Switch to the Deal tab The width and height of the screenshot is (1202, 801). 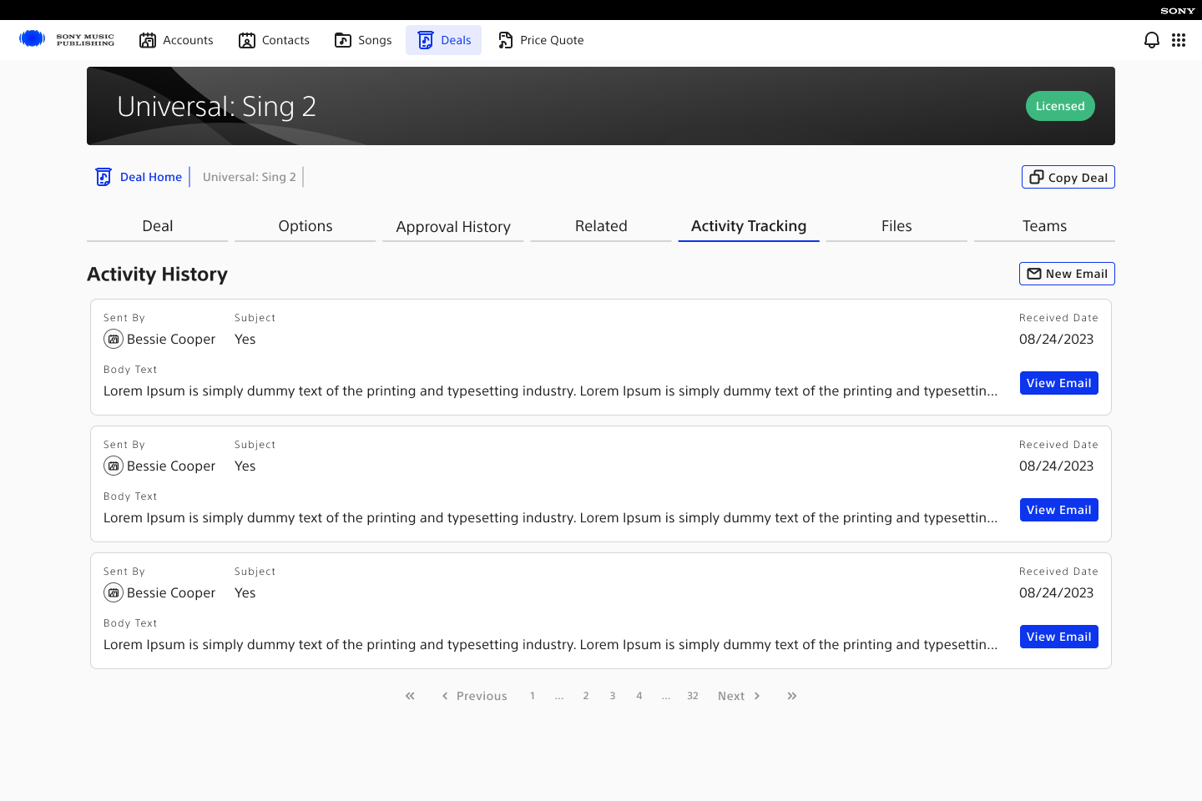pyautogui.click(x=157, y=226)
